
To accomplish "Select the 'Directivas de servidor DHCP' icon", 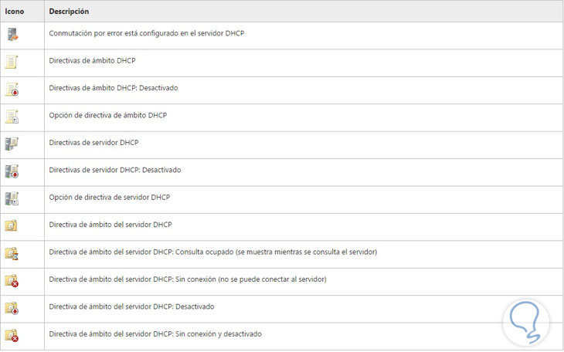I will click(12, 144).
